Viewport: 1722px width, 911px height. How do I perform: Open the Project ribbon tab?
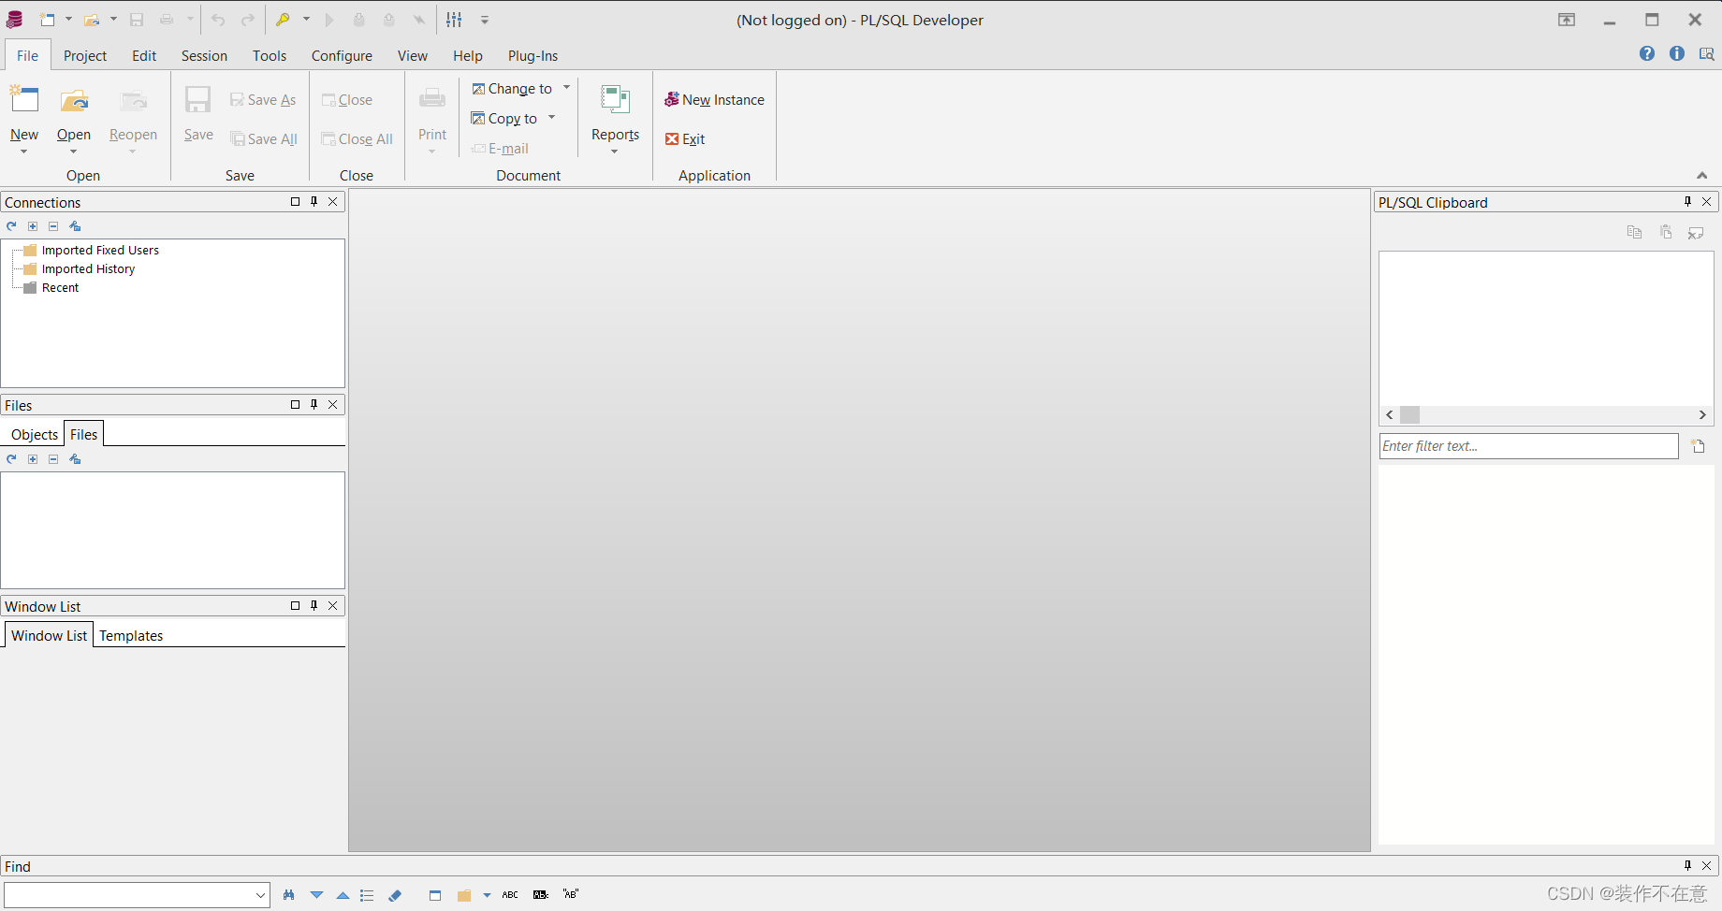click(x=85, y=56)
